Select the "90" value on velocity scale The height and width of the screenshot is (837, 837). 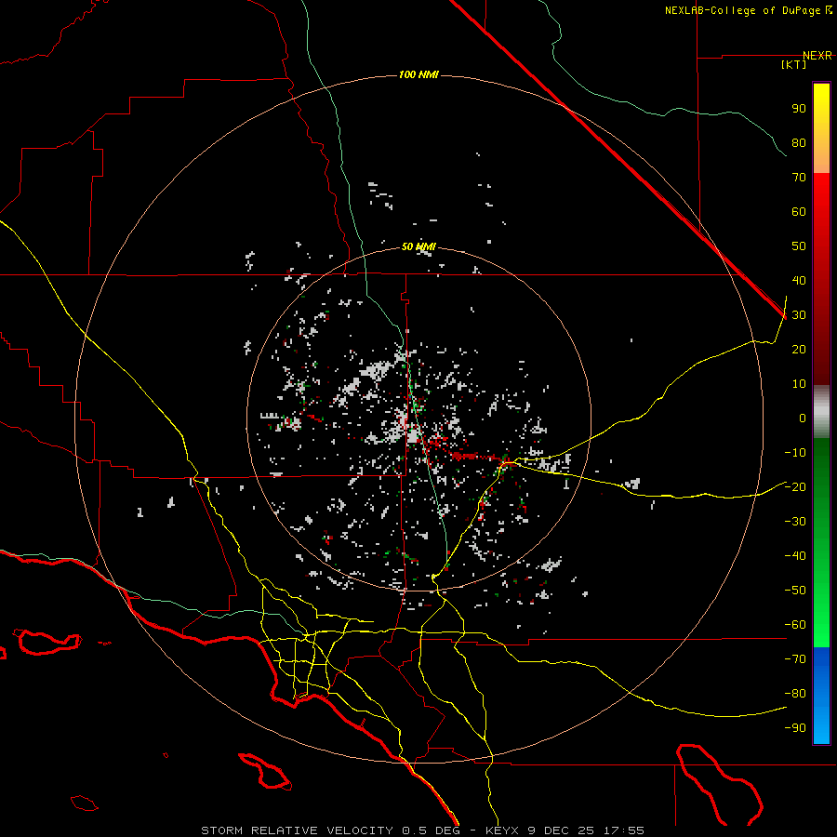(799, 109)
